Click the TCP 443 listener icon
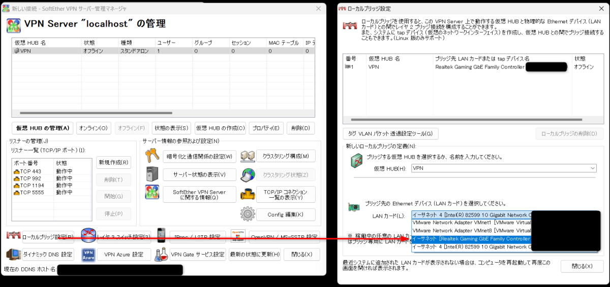Image resolution: width=610 pixels, height=287 pixels. [x=16, y=171]
